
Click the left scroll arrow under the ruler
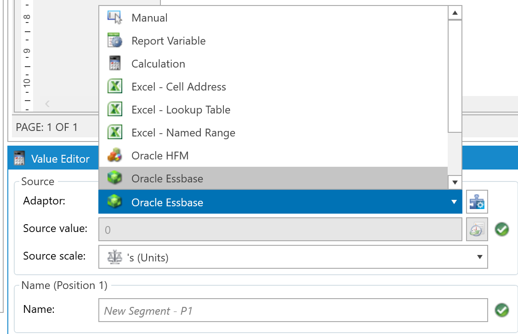point(47,104)
